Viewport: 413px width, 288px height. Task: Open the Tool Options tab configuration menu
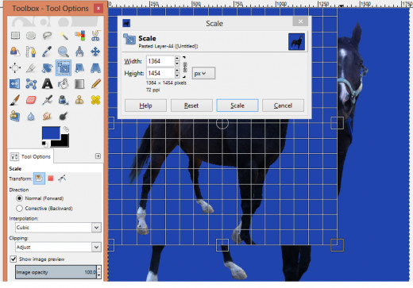click(98, 156)
